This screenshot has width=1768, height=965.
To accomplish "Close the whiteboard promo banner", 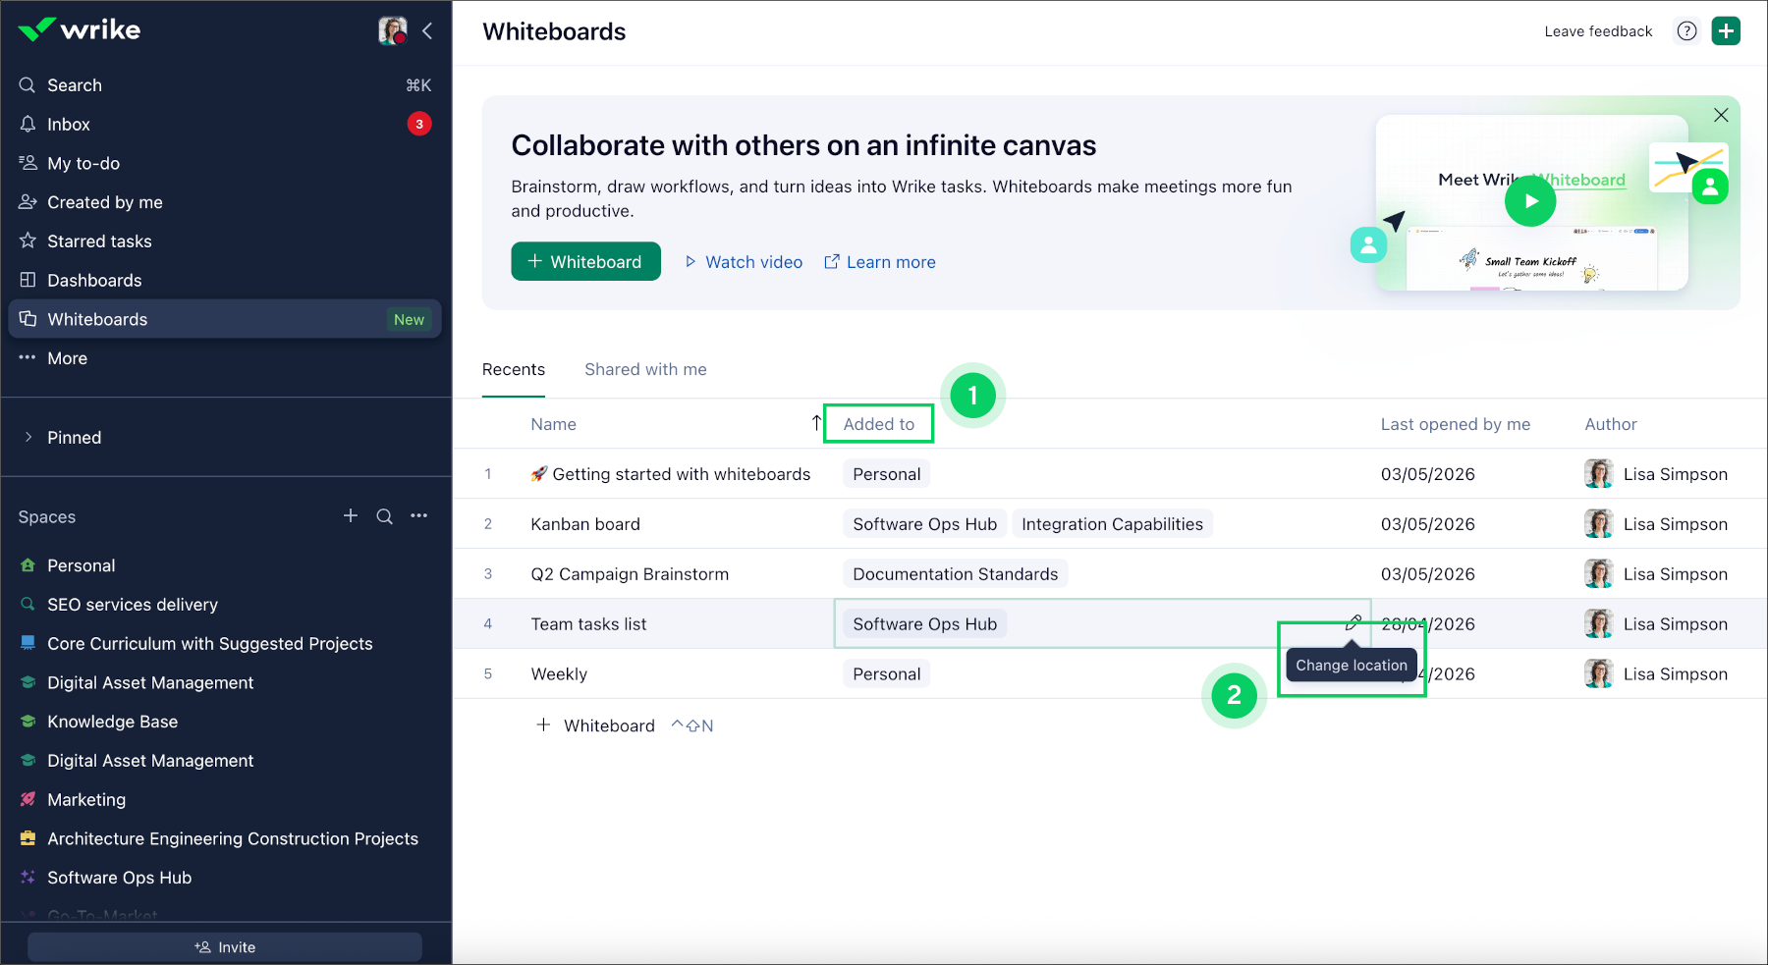I will 1721,115.
